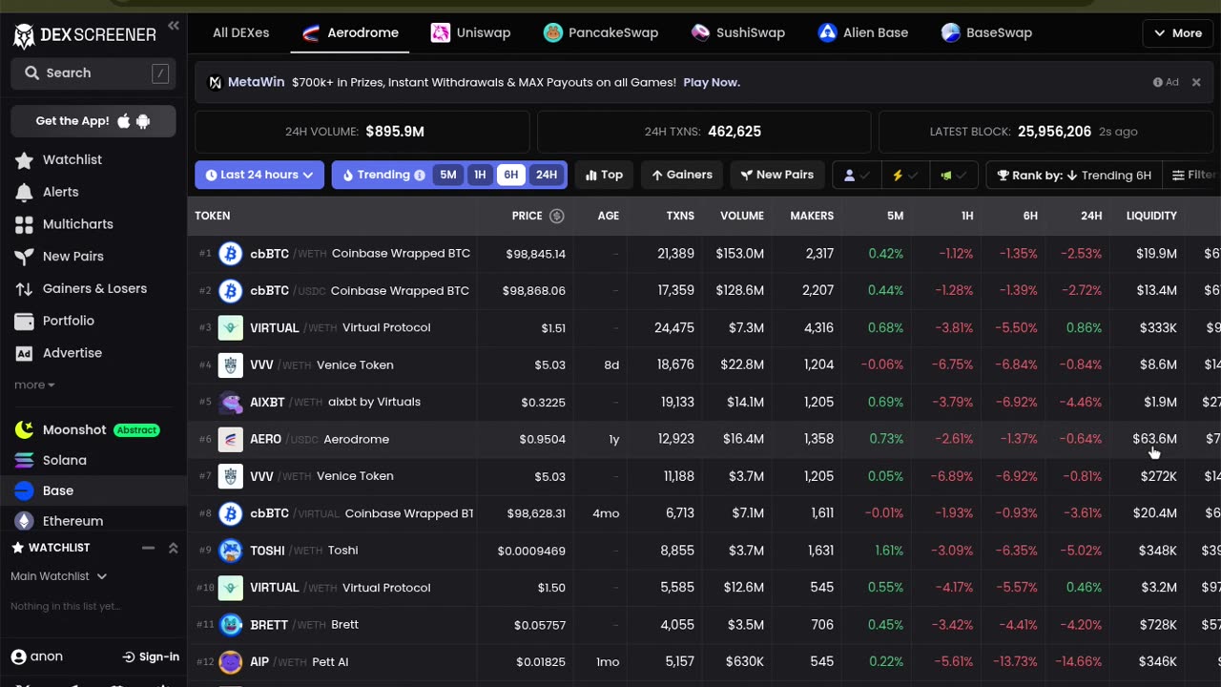Click the DEX Screener logo
Screen dimensions: 1221x687
[85, 35]
